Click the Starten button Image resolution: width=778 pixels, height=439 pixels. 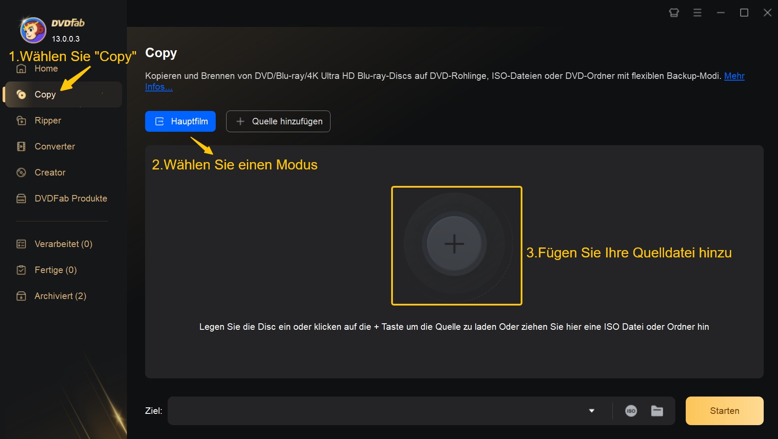(x=725, y=411)
